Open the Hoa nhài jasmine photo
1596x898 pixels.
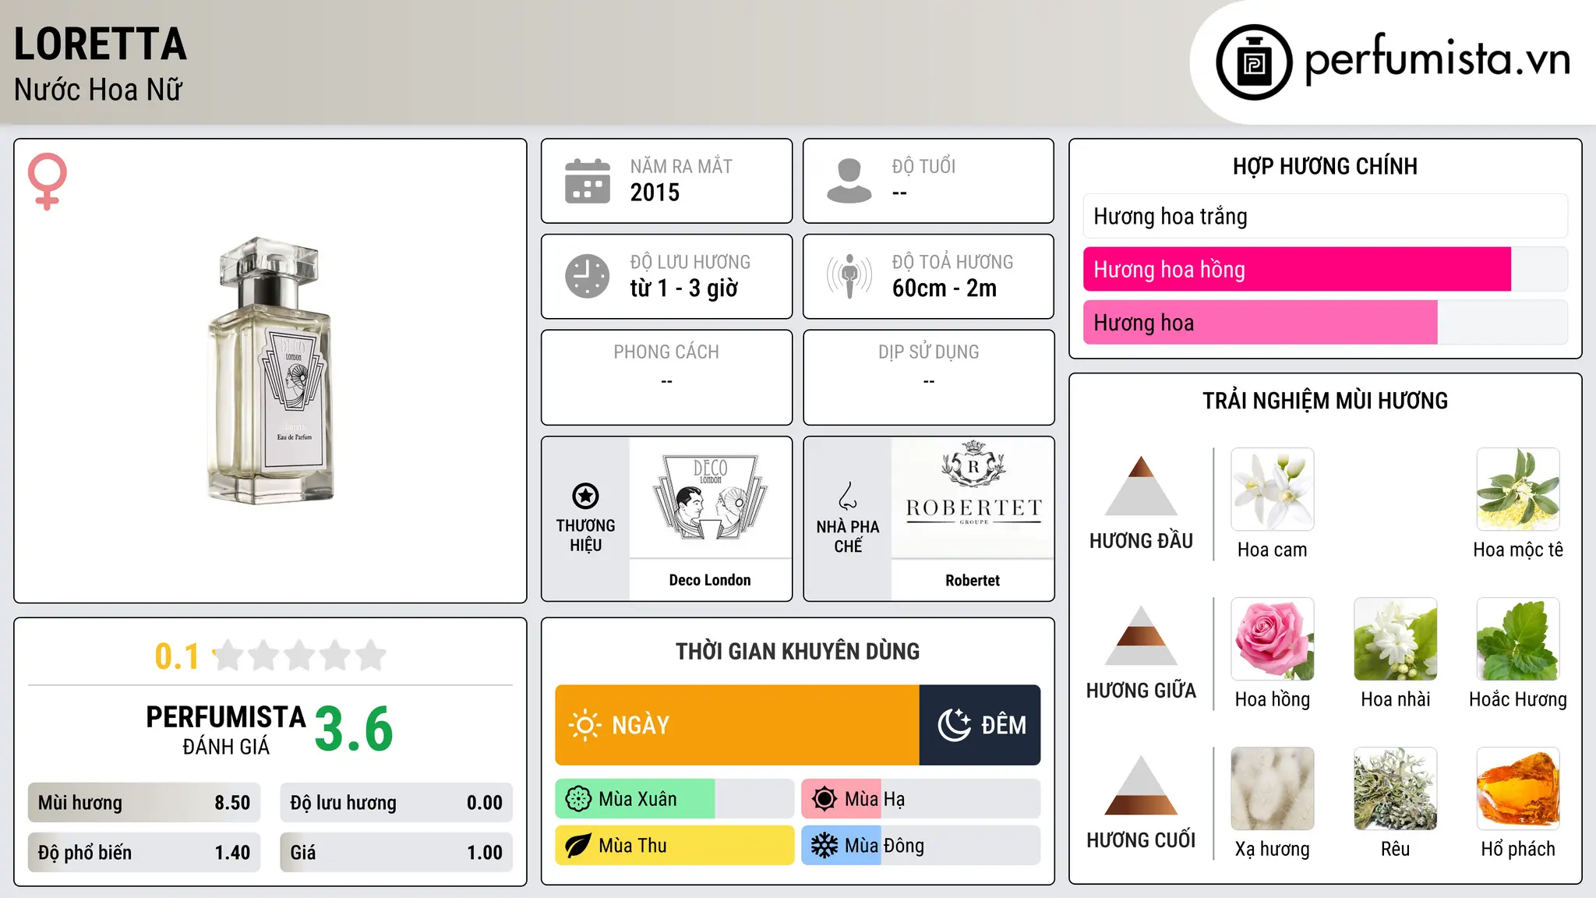[x=1396, y=639]
